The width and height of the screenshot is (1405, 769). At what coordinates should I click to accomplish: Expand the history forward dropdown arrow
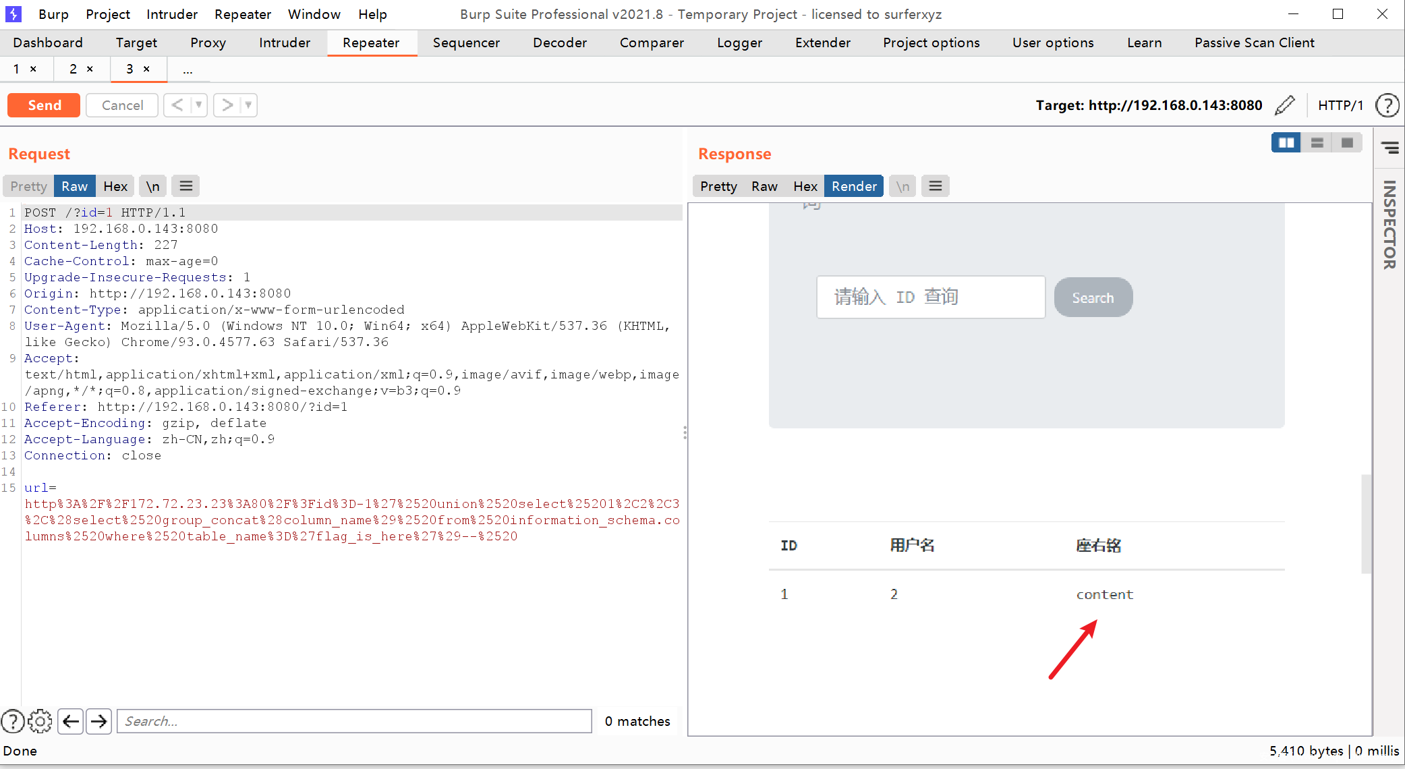[x=248, y=105]
